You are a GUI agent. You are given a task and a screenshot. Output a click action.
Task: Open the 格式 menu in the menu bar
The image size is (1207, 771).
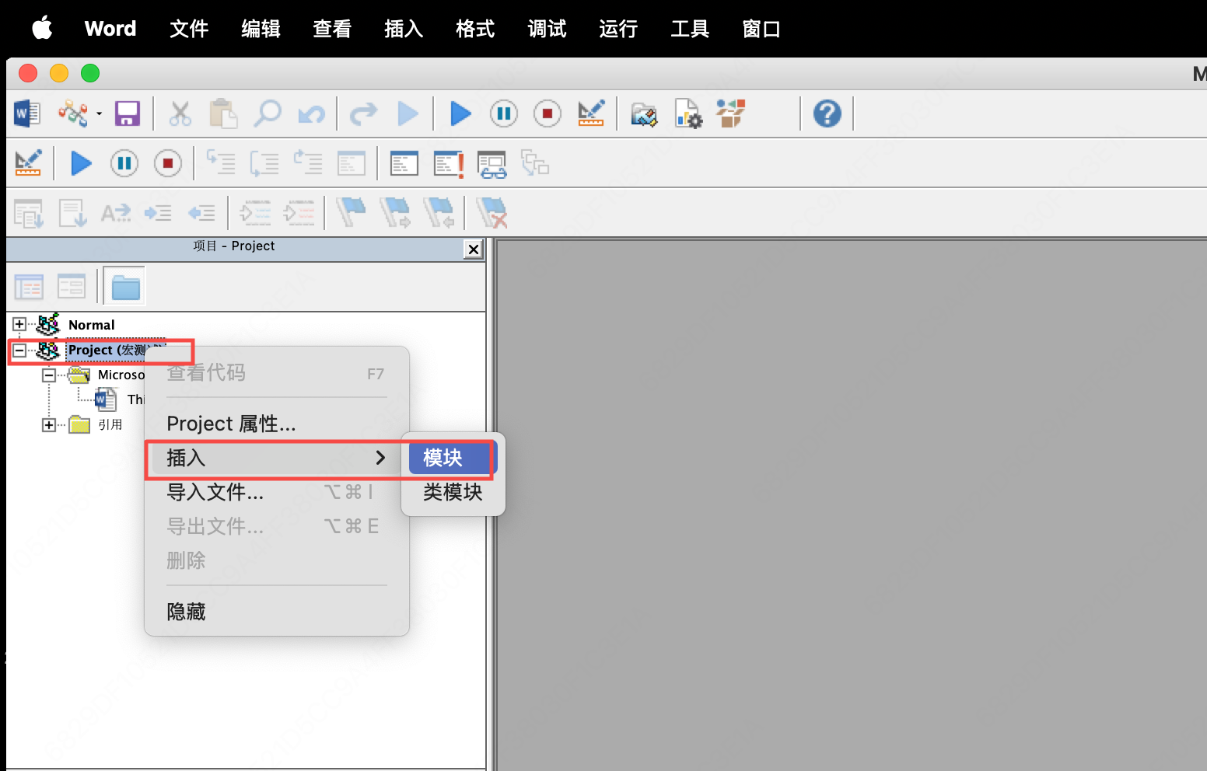pyautogui.click(x=475, y=29)
